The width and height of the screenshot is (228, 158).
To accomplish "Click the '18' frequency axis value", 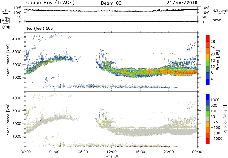I will click(x=19, y=17).
